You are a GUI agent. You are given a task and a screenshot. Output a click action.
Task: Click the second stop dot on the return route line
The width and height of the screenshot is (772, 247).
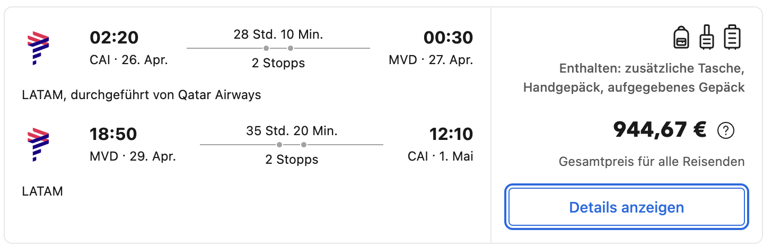coord(304,145)
